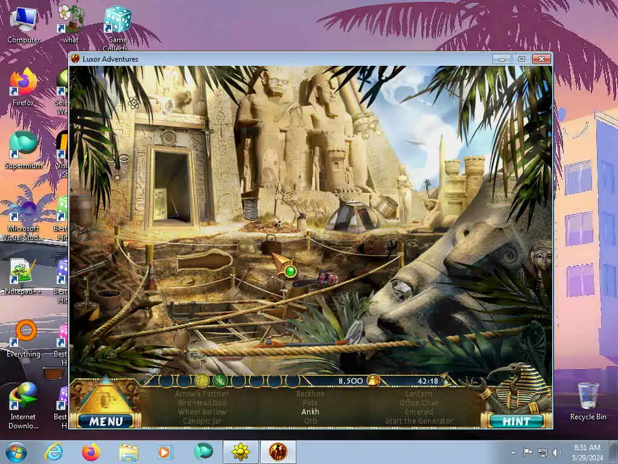This screenshot has width=618, height=464.
Task: Open the volume speaker tray icon
Action: pyautogui.click(x=557, y=453)
